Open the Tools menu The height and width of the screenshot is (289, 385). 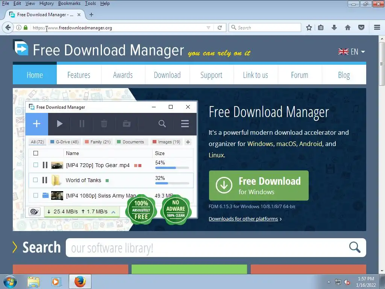pos(90,3)
